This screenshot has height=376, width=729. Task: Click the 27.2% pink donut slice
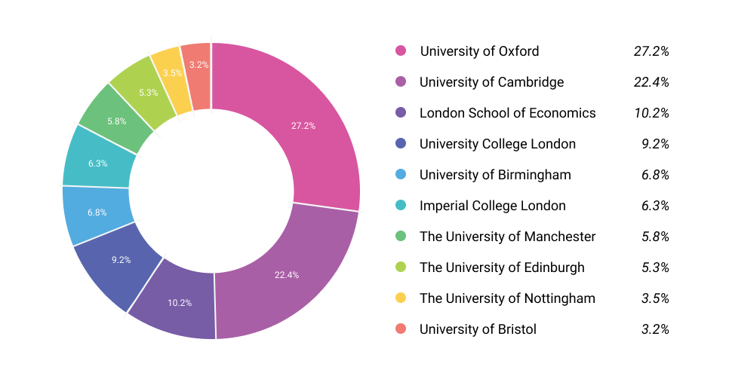pos(302,125)
